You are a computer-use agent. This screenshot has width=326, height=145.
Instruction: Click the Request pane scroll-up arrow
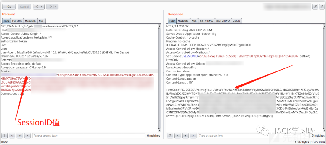tap(159, 26)
